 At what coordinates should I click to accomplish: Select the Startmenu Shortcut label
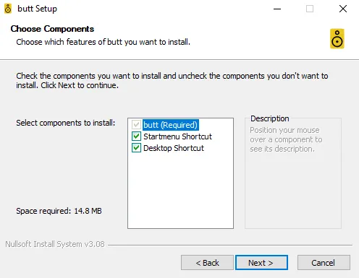pos(177,136)
